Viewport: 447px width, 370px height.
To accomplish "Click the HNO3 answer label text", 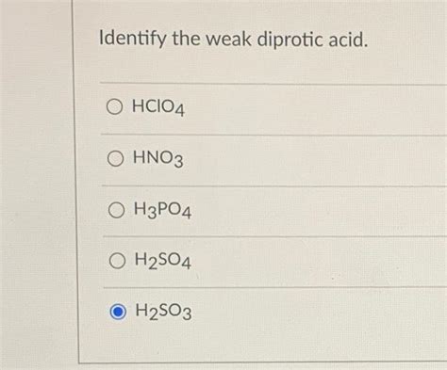I will tap(158, 158).
